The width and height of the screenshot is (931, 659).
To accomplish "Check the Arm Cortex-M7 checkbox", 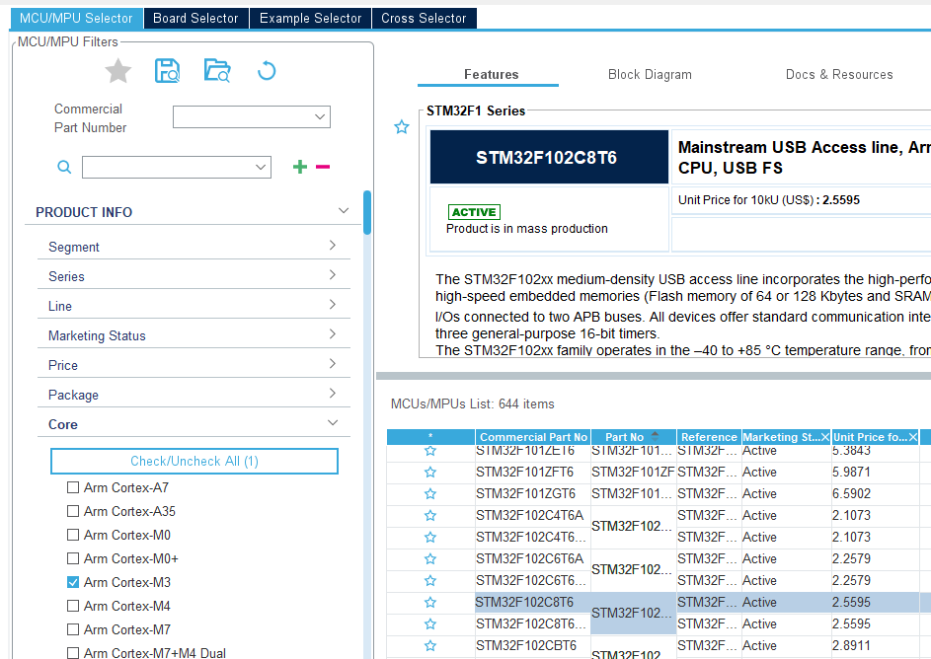I will [x=73, y=629].
